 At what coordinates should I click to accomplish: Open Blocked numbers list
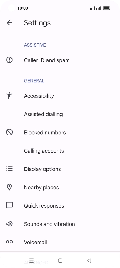[x=60, y=132]
